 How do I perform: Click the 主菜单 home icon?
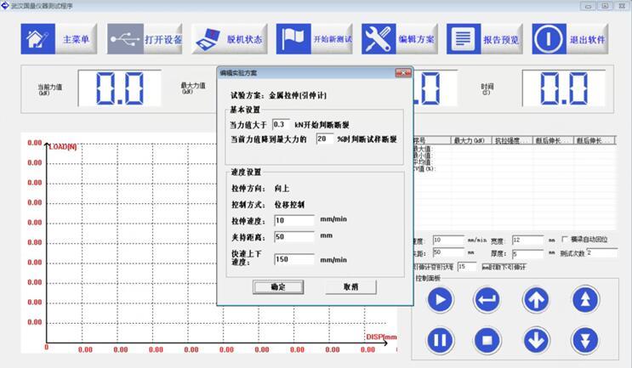tap(38, 39)
